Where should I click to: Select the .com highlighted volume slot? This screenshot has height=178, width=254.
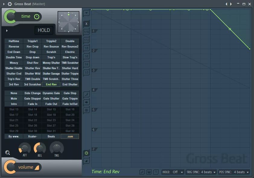pos(70,136)
